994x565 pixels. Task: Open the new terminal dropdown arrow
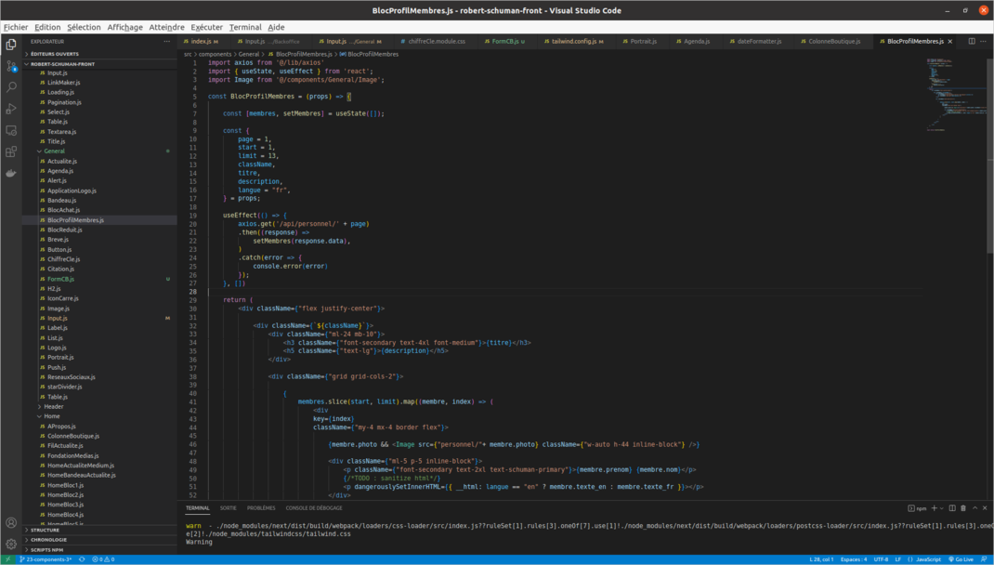[942, 508]
